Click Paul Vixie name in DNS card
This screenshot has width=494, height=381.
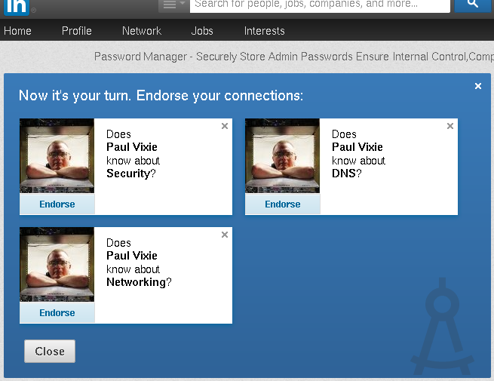coord(357,147)
